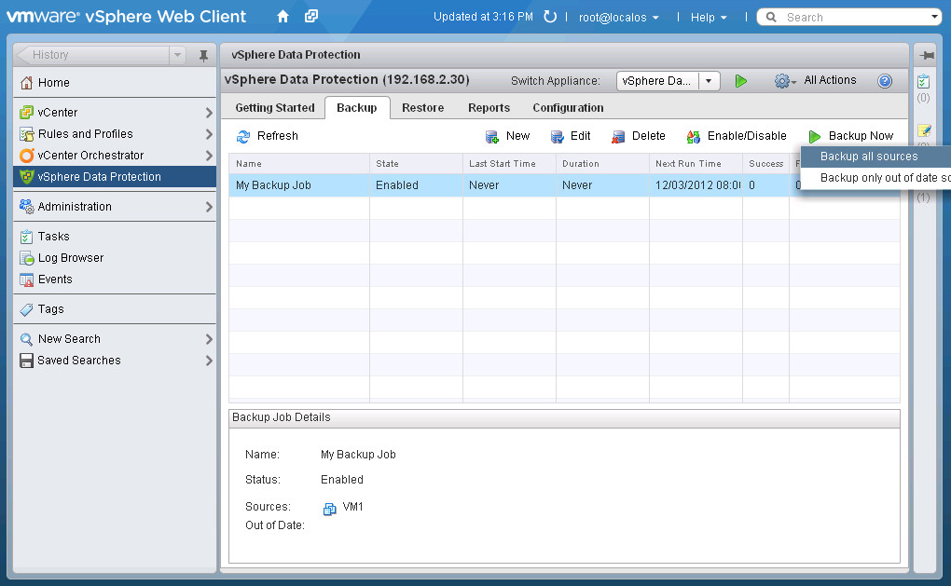
Task: Click the Delete backup job icon
Action: click(618, 137)
